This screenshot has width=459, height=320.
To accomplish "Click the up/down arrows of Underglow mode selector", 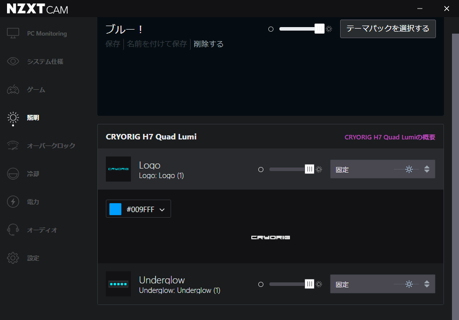I will coord(427,284).
